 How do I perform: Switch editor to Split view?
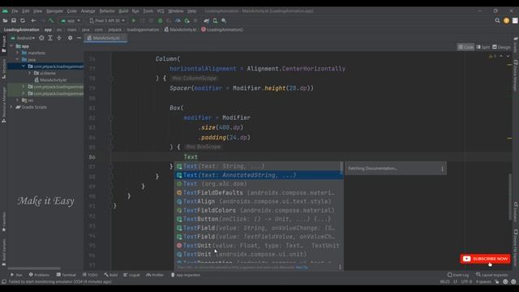pyautogui.click(x=483, y=47)
